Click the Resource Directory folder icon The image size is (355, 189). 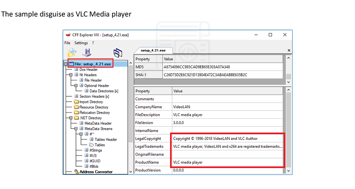(76, 107)
